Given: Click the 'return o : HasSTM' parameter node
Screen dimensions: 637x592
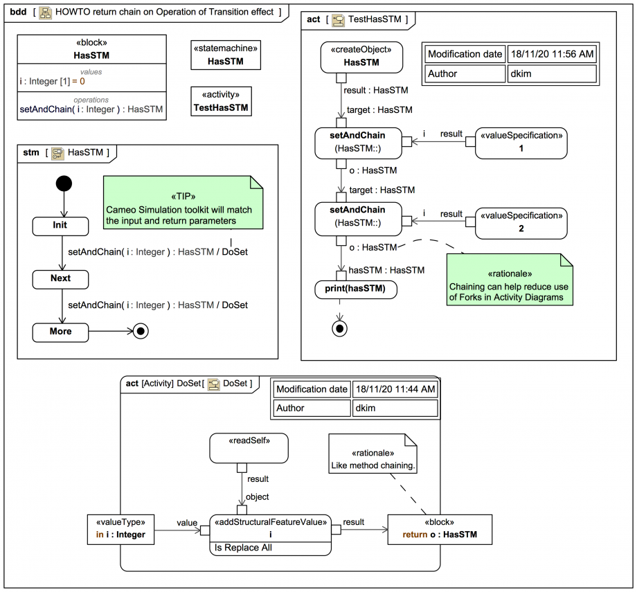Looking at the screenshot, I should 439,530.
